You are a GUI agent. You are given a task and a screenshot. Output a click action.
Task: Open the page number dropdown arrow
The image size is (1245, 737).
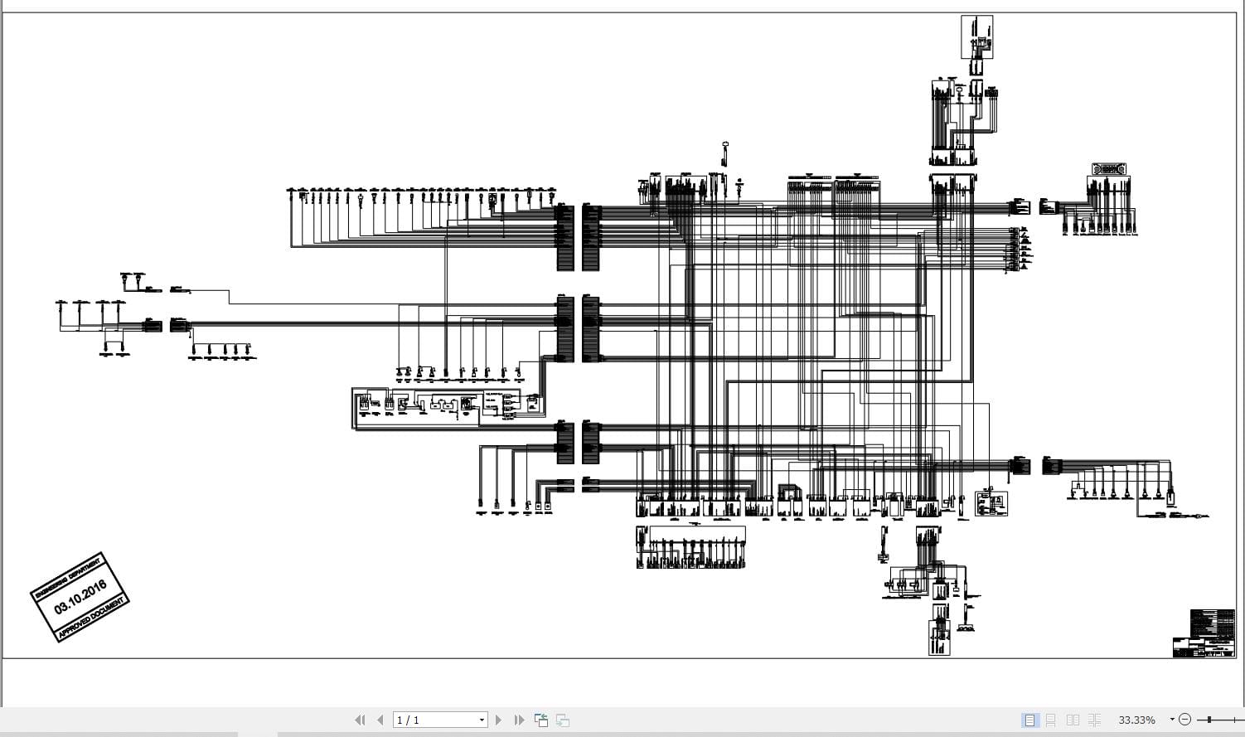482,720
